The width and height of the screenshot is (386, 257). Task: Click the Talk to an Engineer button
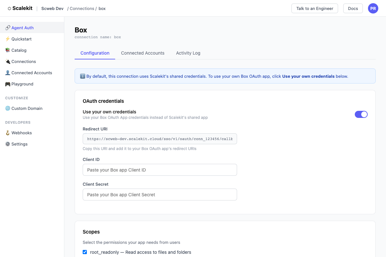coord(314,8)
